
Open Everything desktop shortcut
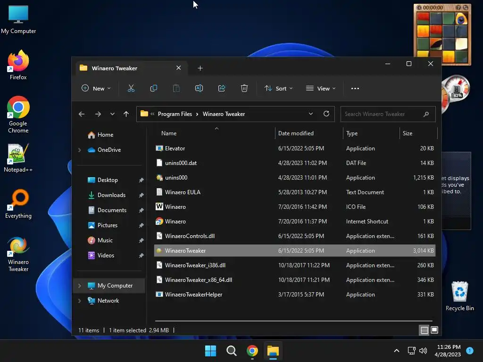coord(18,204)
